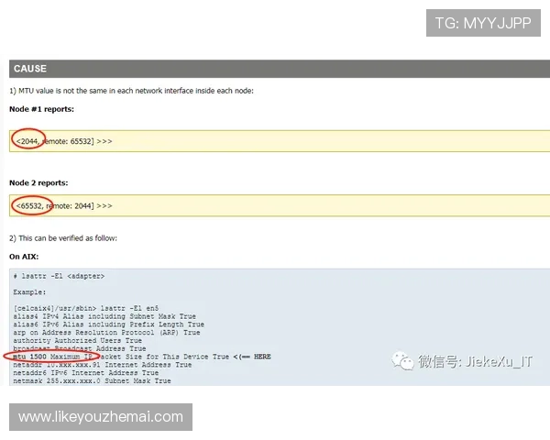Click the sentence starting '1) MTU value'

(x=131, y=90)
